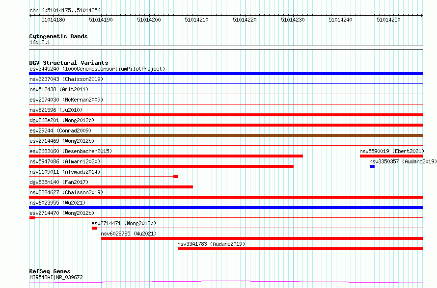Click the DGV Structural Variants track title
This screenshot has height=288, width=437.
69,63
